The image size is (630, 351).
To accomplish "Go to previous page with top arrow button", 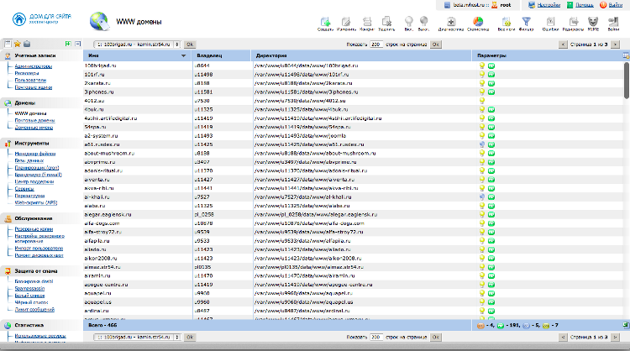I will coord(563,45).
